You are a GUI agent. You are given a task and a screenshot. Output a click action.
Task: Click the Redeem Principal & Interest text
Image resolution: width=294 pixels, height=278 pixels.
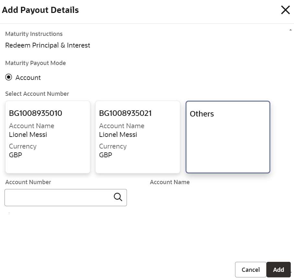(x=48, y=45)
